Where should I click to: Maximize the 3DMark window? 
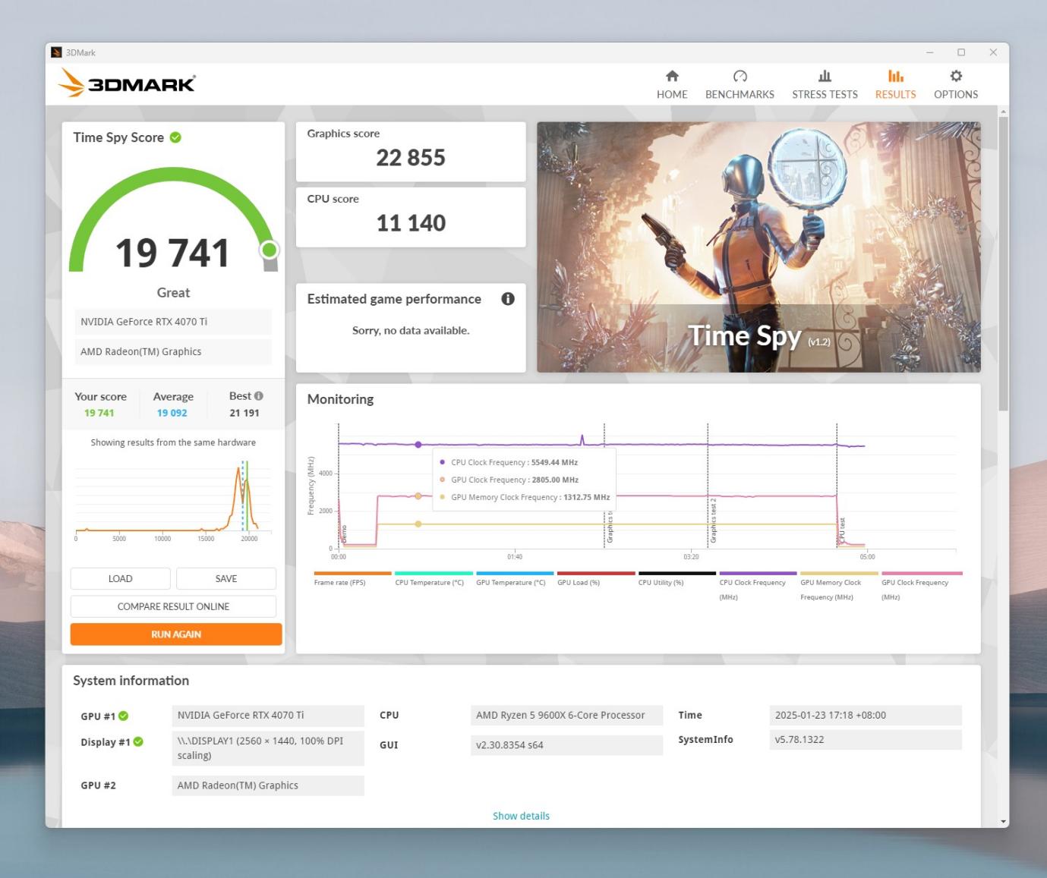[961, 52]
